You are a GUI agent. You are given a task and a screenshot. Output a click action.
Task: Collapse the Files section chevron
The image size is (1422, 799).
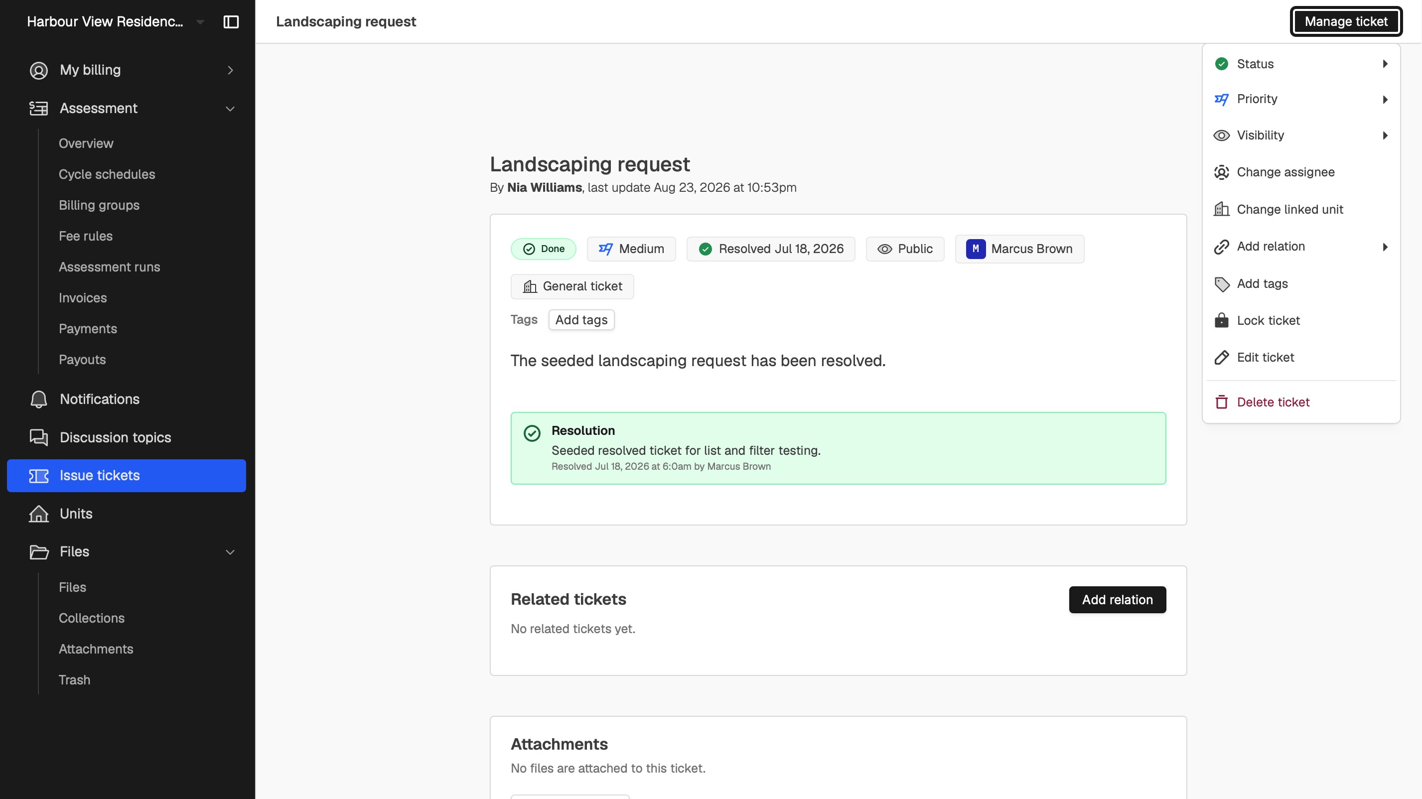point(230,552)
